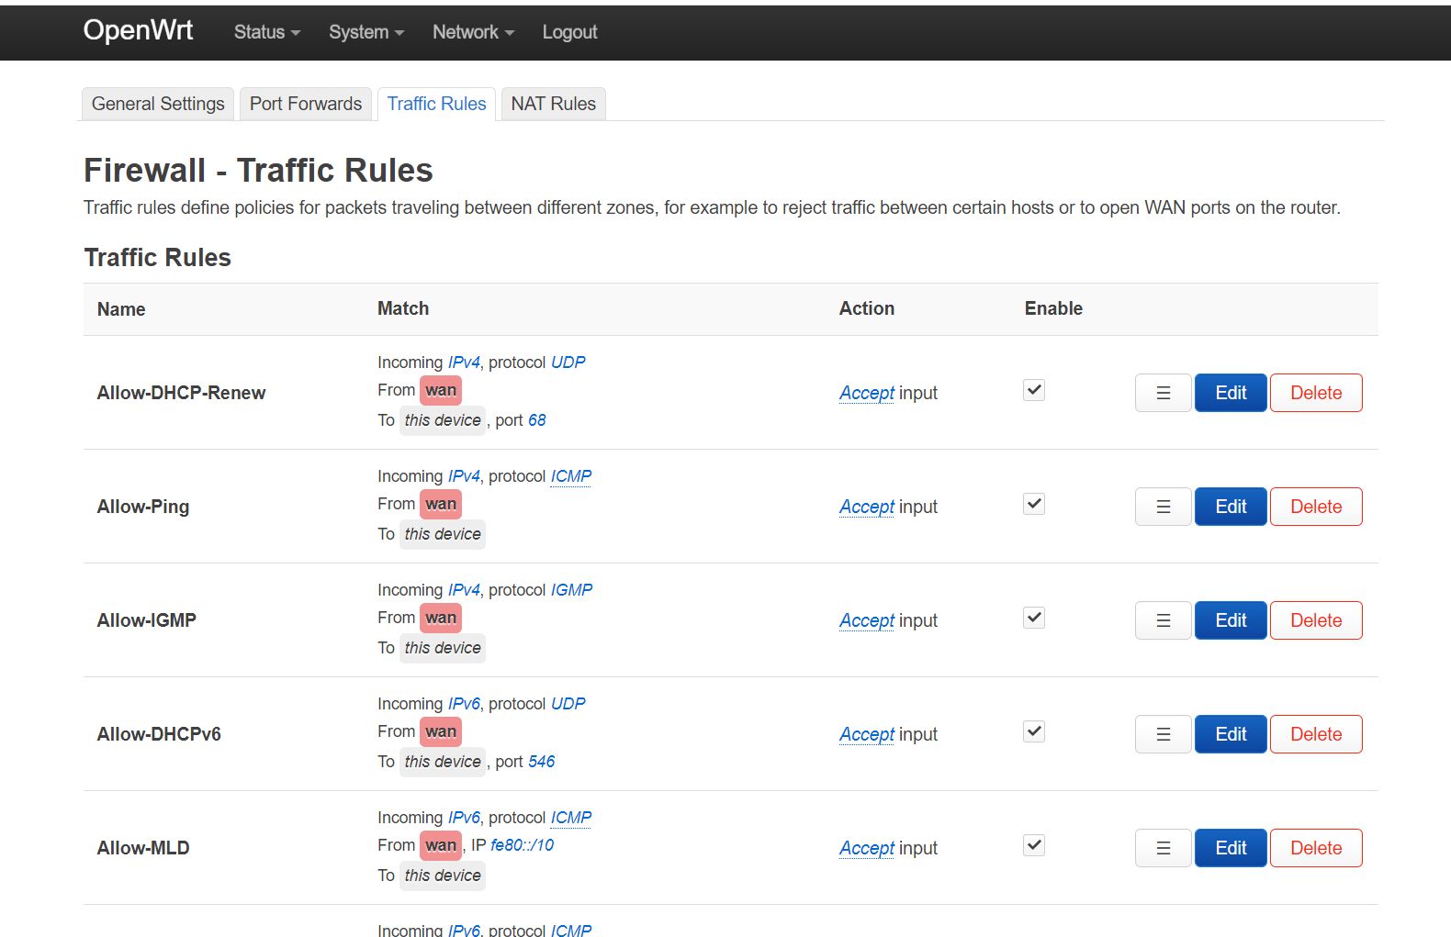Viewport: 1451px width, 937px height.
Task: Disable the Allow-DHCP-Renew rule checkbox
Action: tap(1034, 390)
